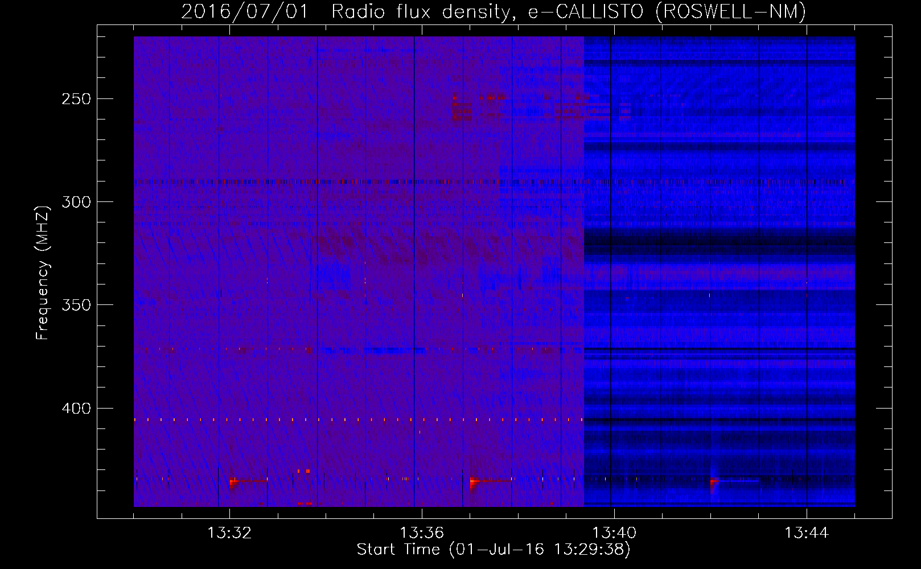921x569 pixels.
Task: Click the 350 frequency tick label
Action: coord(76,305)
